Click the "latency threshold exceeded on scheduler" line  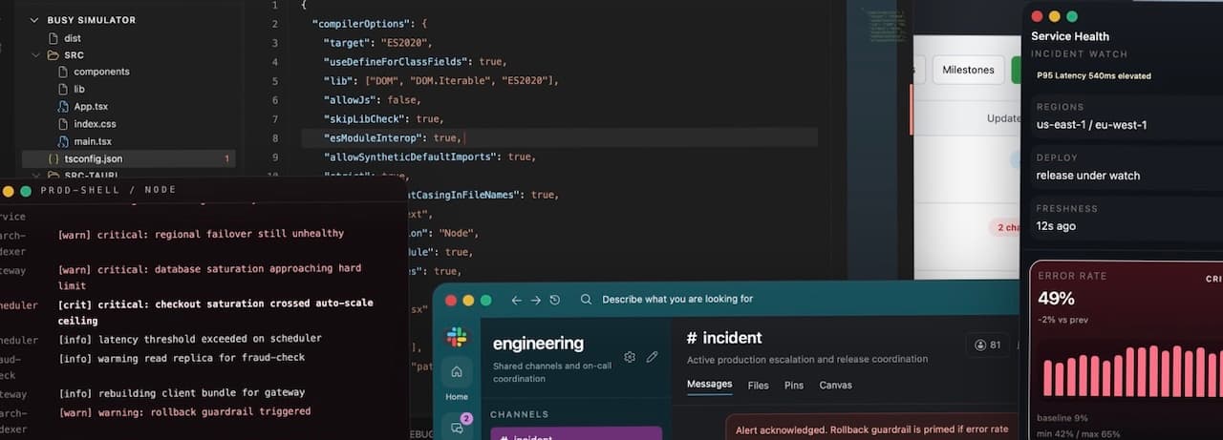[x=190, y=338]
